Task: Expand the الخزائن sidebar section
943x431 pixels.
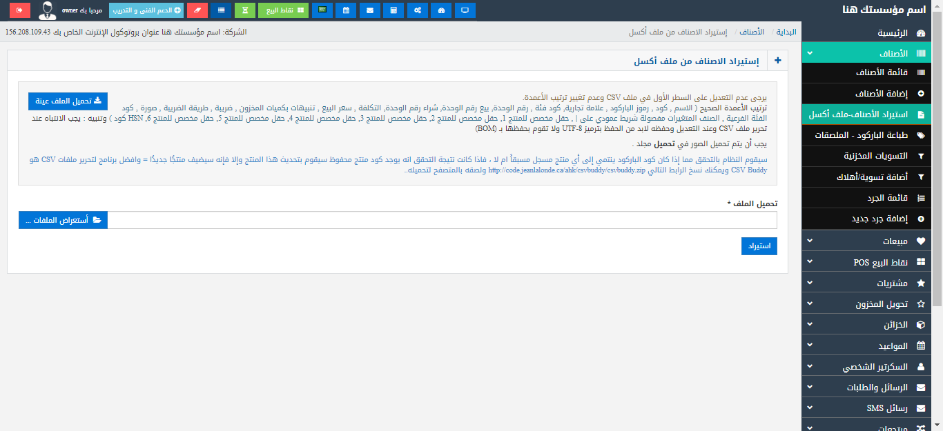Action: (x=871, y=324)
